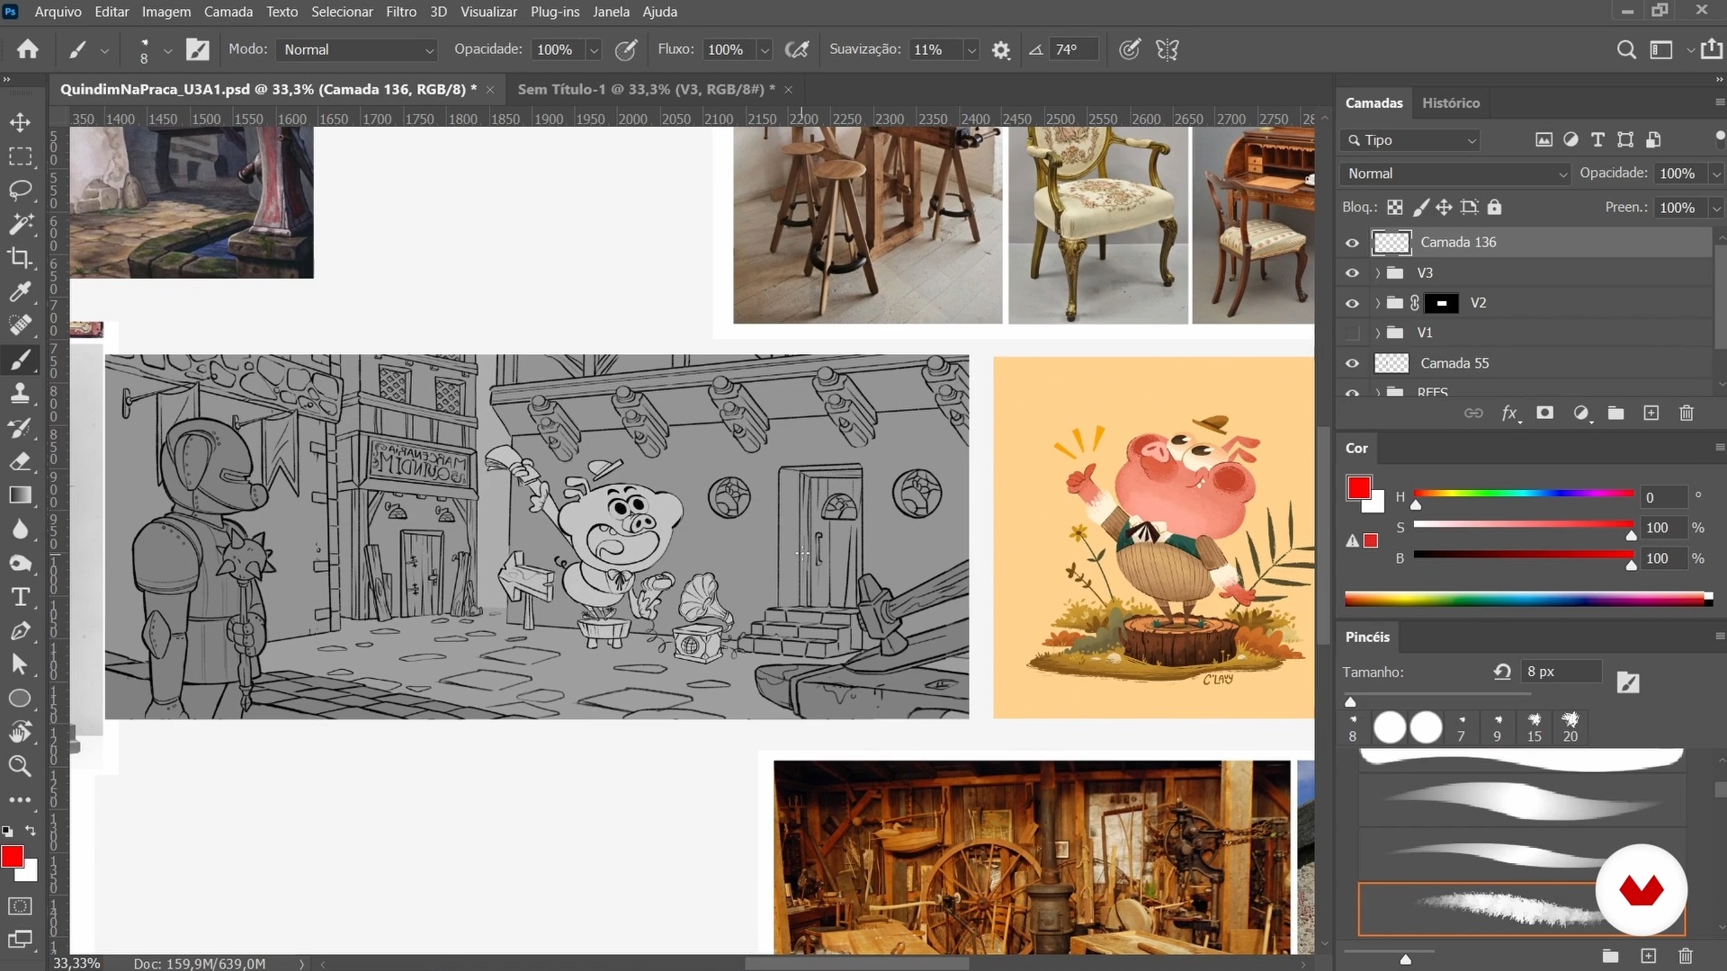Select the Clone Stamp tool
1727x971 pixels.
click(x=20, y=393)
